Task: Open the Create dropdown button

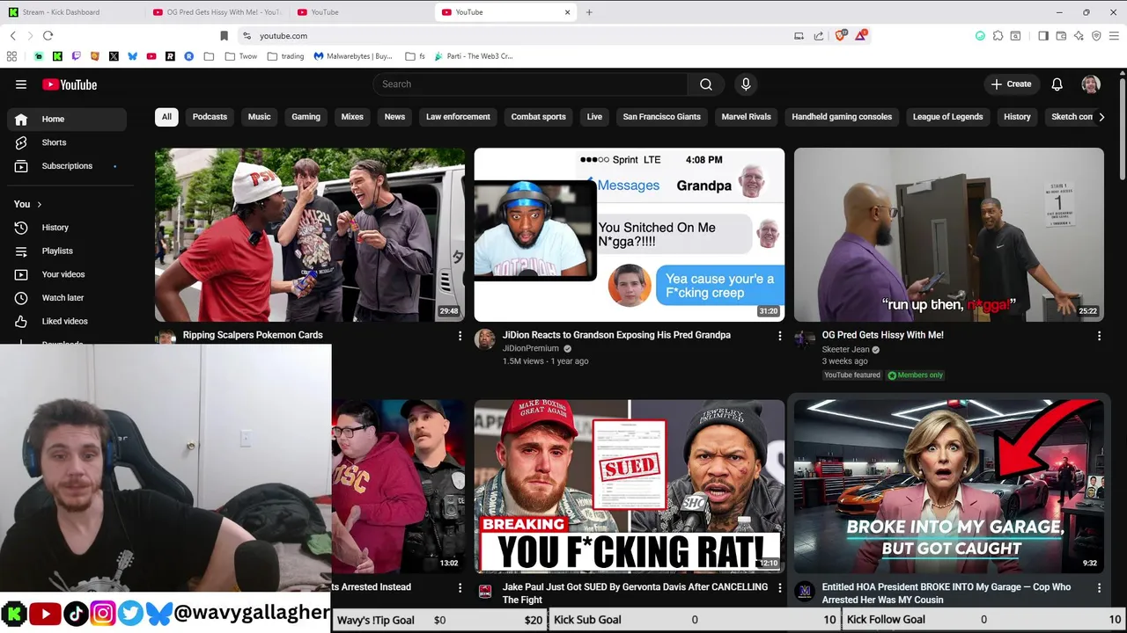Action: [1011, 84]
